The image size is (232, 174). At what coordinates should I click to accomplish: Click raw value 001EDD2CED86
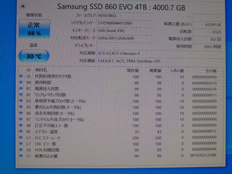pos(203,155)
